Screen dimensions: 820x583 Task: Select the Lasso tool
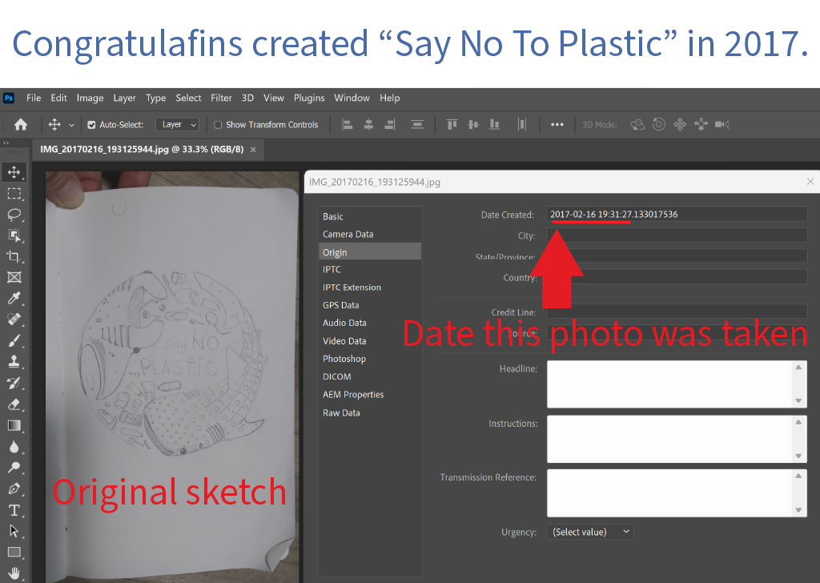point(14,215)
